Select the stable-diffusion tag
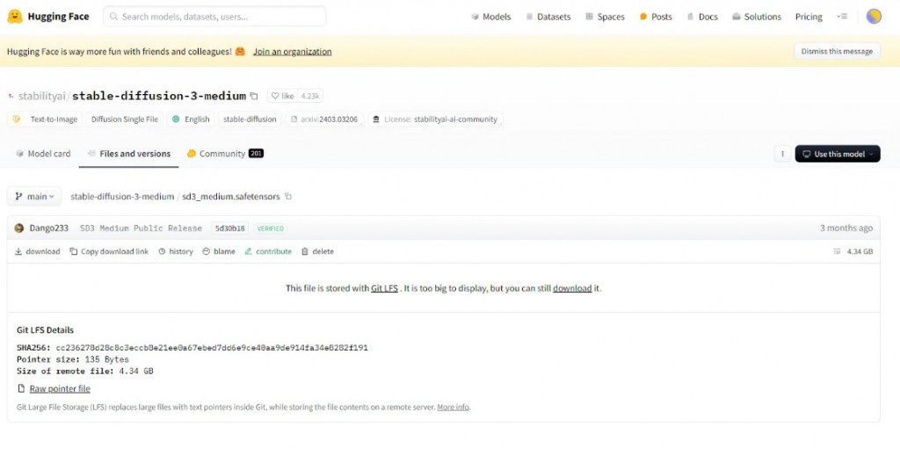This screenshot has width=900, height=455. [x=250, y=119]
